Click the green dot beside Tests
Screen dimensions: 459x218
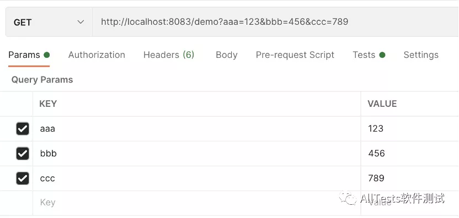click(x=382, y=55)
